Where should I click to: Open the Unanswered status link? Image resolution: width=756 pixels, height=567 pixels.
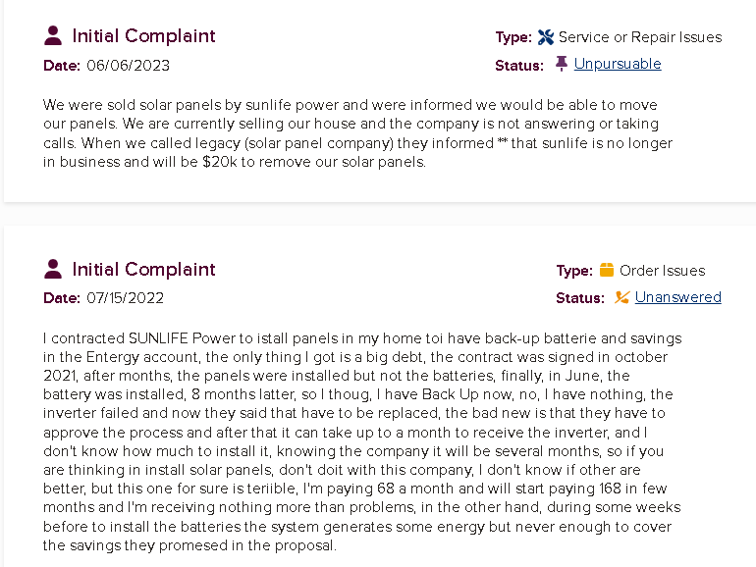[x=677, y=297]
